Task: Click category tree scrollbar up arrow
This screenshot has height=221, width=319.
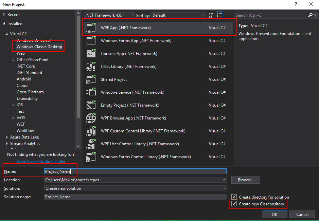Action: (78, 13)
